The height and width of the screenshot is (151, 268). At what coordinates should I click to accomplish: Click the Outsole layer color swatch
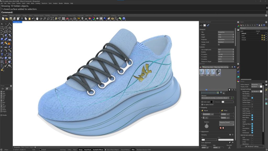pos(266,40)
